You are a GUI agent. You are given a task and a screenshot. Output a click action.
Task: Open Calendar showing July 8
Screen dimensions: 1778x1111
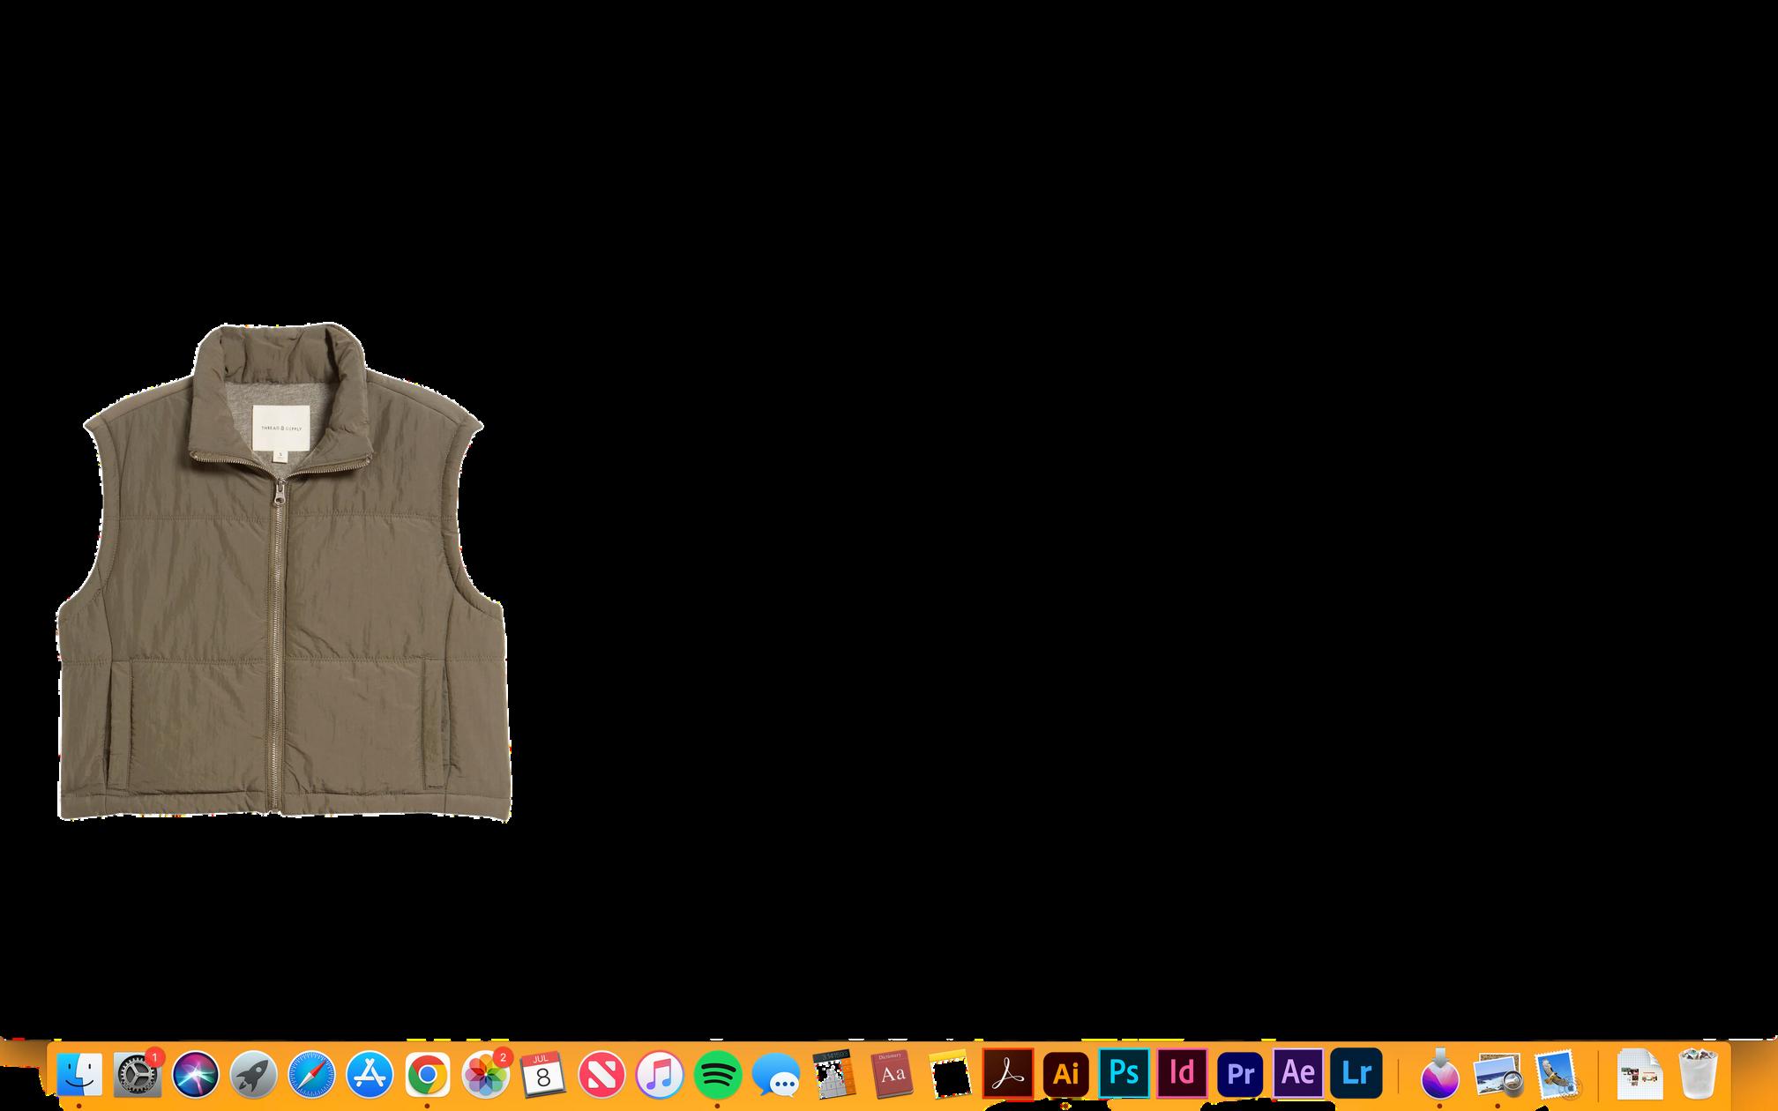(543, 1075)
